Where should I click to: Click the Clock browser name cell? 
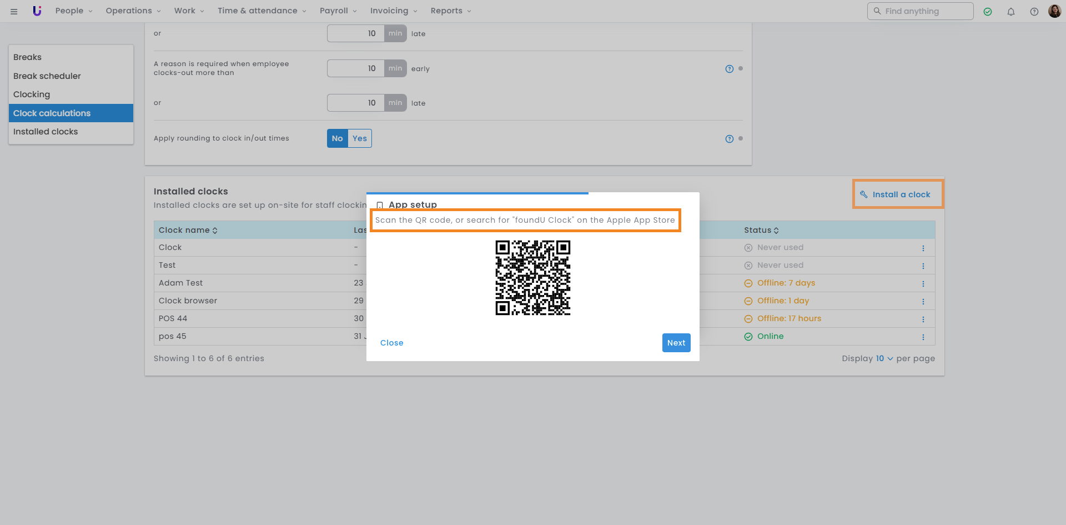[x=188, y=301]
